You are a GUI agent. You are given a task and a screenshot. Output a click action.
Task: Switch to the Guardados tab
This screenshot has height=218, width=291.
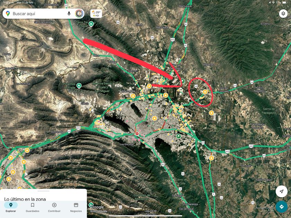tap(33, 207)
